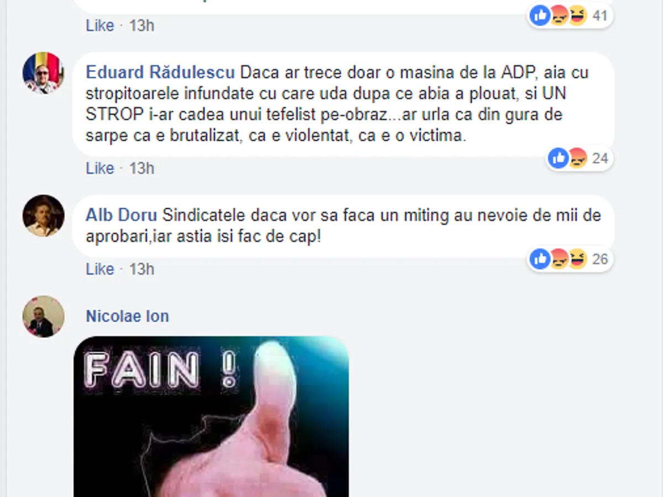Visit Alb Doru's profile via name link
Image resolution: width=663 pixels, height=497 pixels.
(x=122, y=215)
